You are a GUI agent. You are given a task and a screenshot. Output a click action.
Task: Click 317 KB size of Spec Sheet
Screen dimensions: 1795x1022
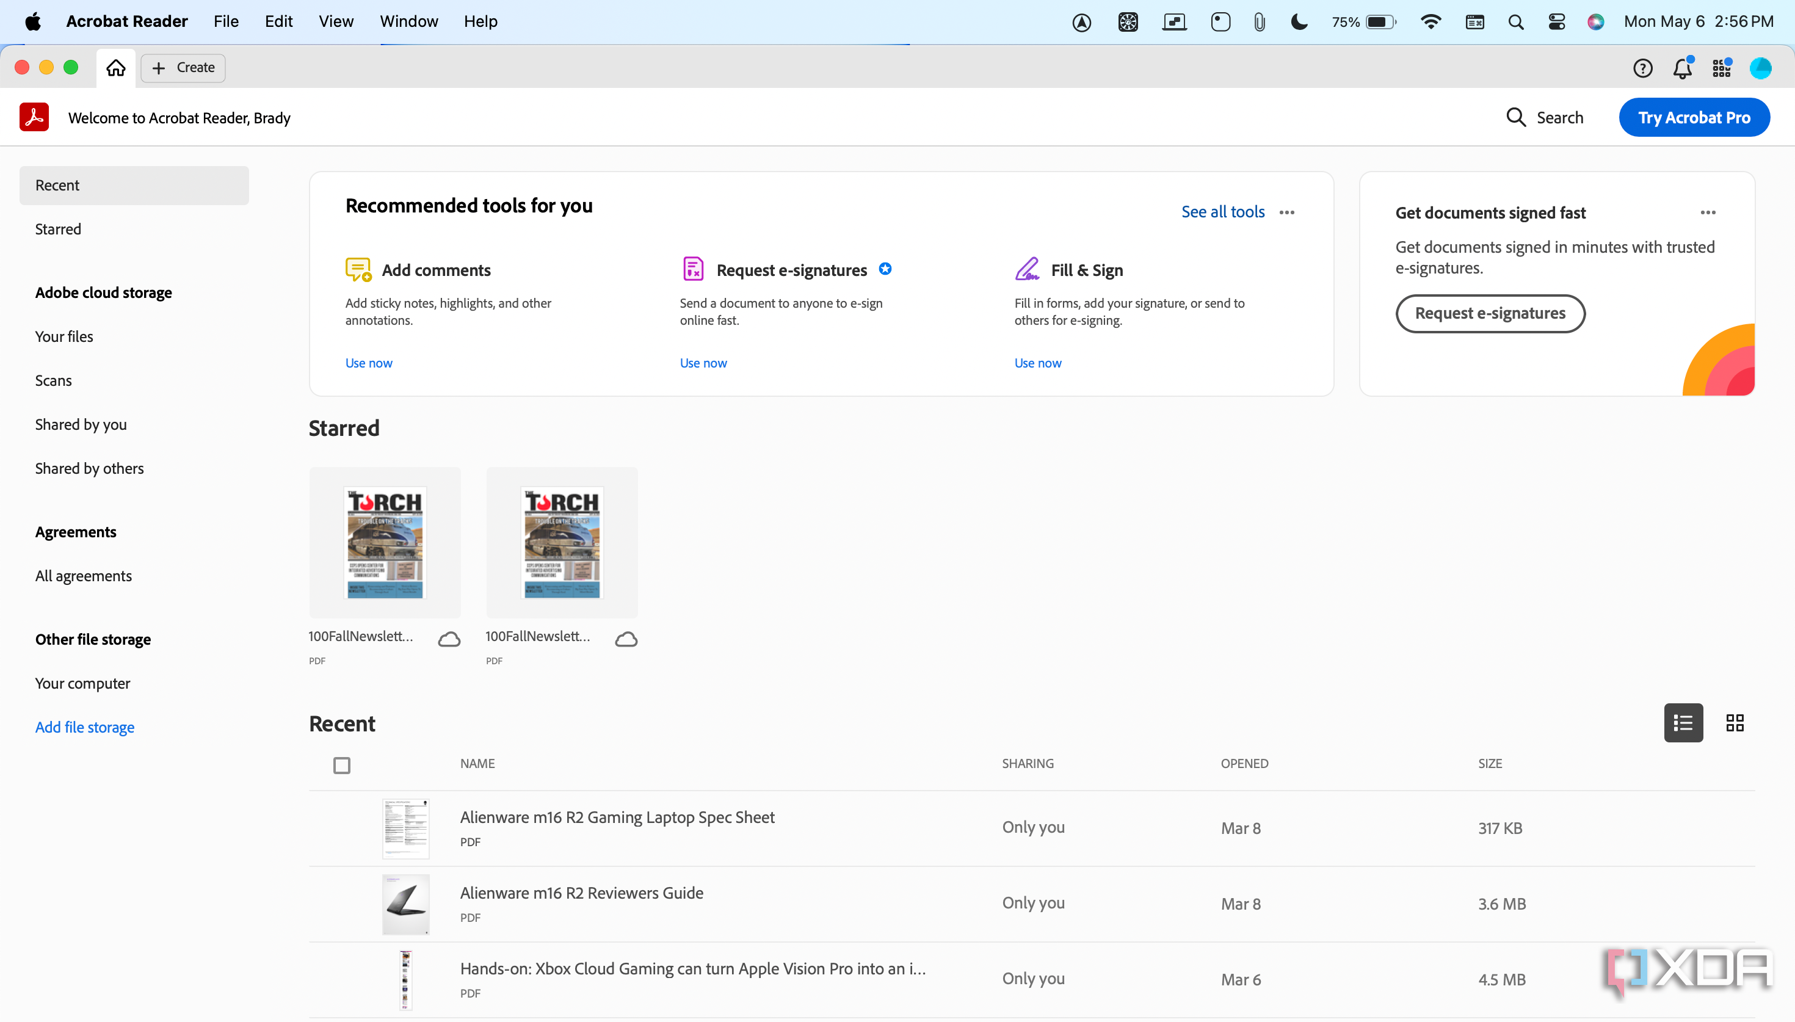pos(1500,828)
